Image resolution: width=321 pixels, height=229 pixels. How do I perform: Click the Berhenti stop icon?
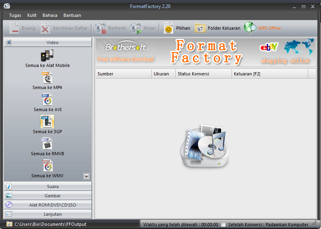101,28
